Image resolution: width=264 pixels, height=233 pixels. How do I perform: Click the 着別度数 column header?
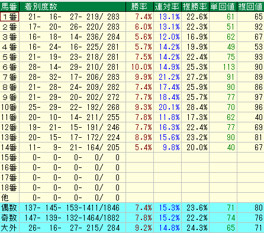point(73,7)
